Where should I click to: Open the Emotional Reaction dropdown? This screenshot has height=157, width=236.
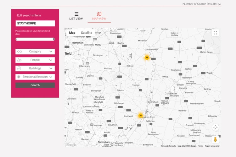pos(35,77)
